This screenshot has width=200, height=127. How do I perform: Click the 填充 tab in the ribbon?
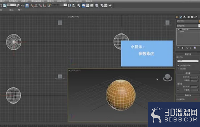pyautogui.click(x=11, y=10)
